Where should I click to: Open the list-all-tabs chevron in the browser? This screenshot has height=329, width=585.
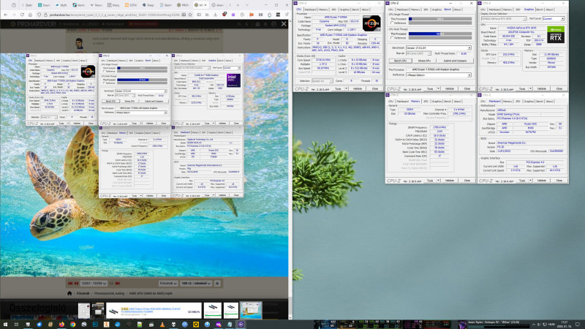(x=247, y=5)
